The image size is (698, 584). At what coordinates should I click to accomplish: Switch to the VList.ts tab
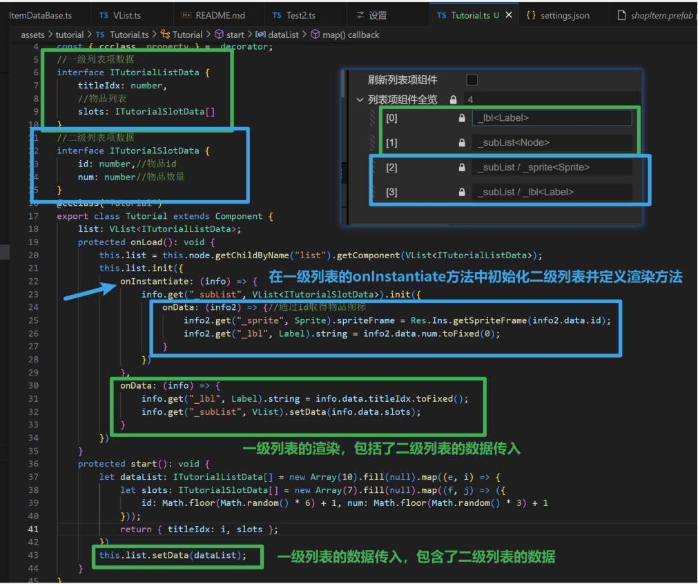(x=127, y=16)
